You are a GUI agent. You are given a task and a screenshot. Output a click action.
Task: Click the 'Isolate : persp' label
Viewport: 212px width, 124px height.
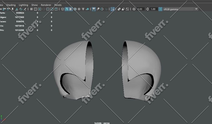click(x=102, y=123)
